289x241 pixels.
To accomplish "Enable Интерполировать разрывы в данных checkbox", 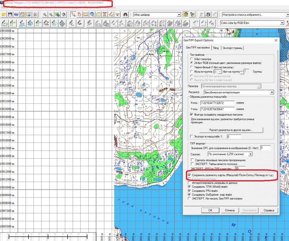I will pos(190,183).
